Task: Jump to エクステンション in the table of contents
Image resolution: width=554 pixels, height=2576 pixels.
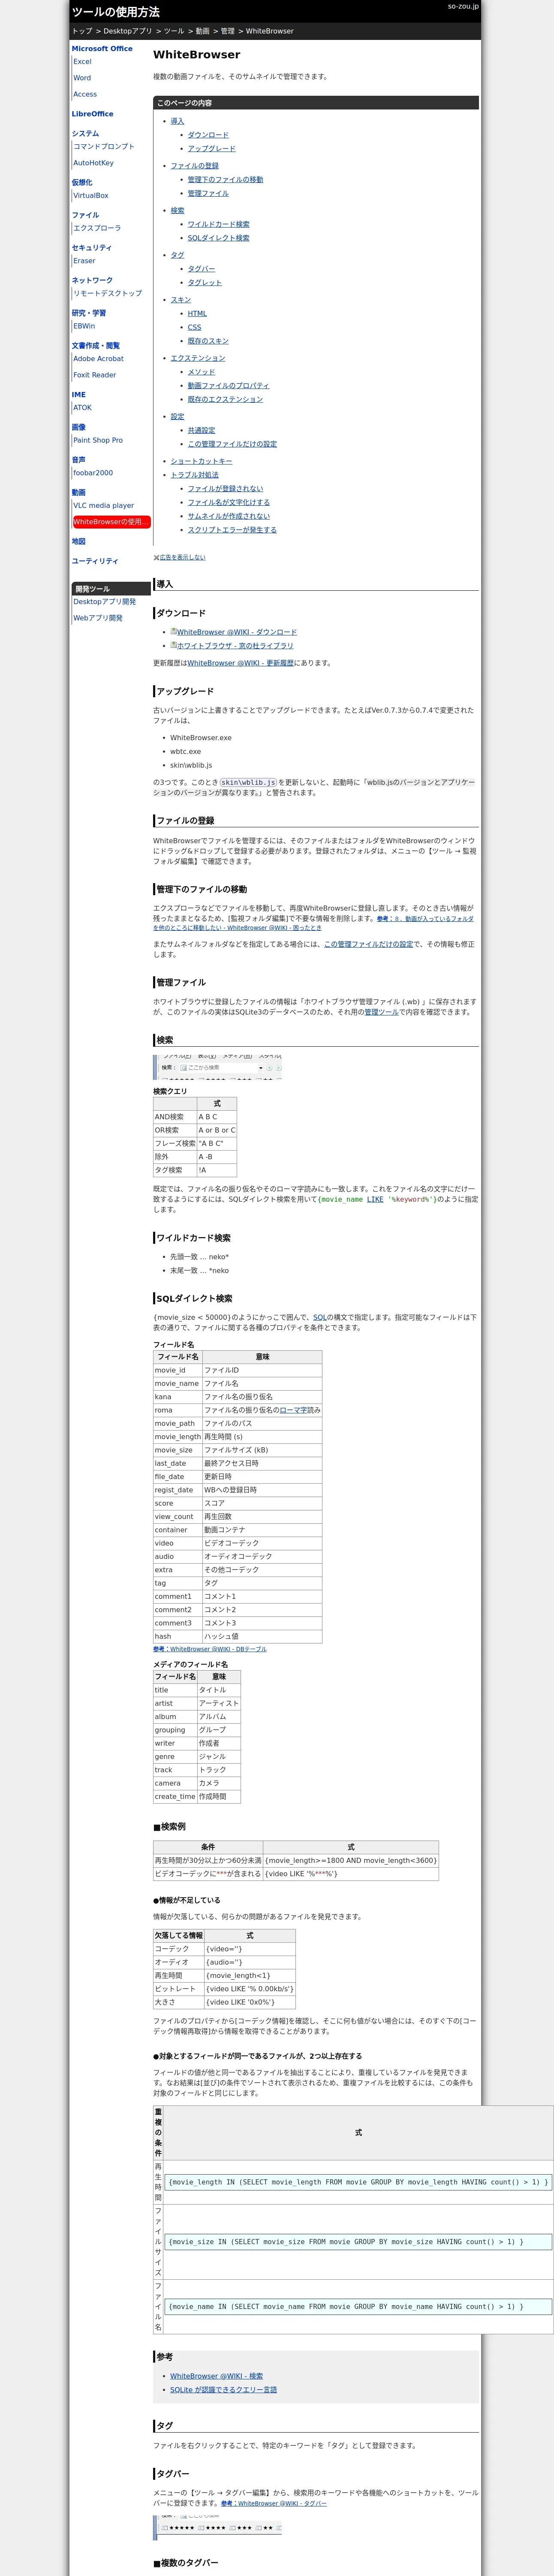Action: [x=198, y=358]
